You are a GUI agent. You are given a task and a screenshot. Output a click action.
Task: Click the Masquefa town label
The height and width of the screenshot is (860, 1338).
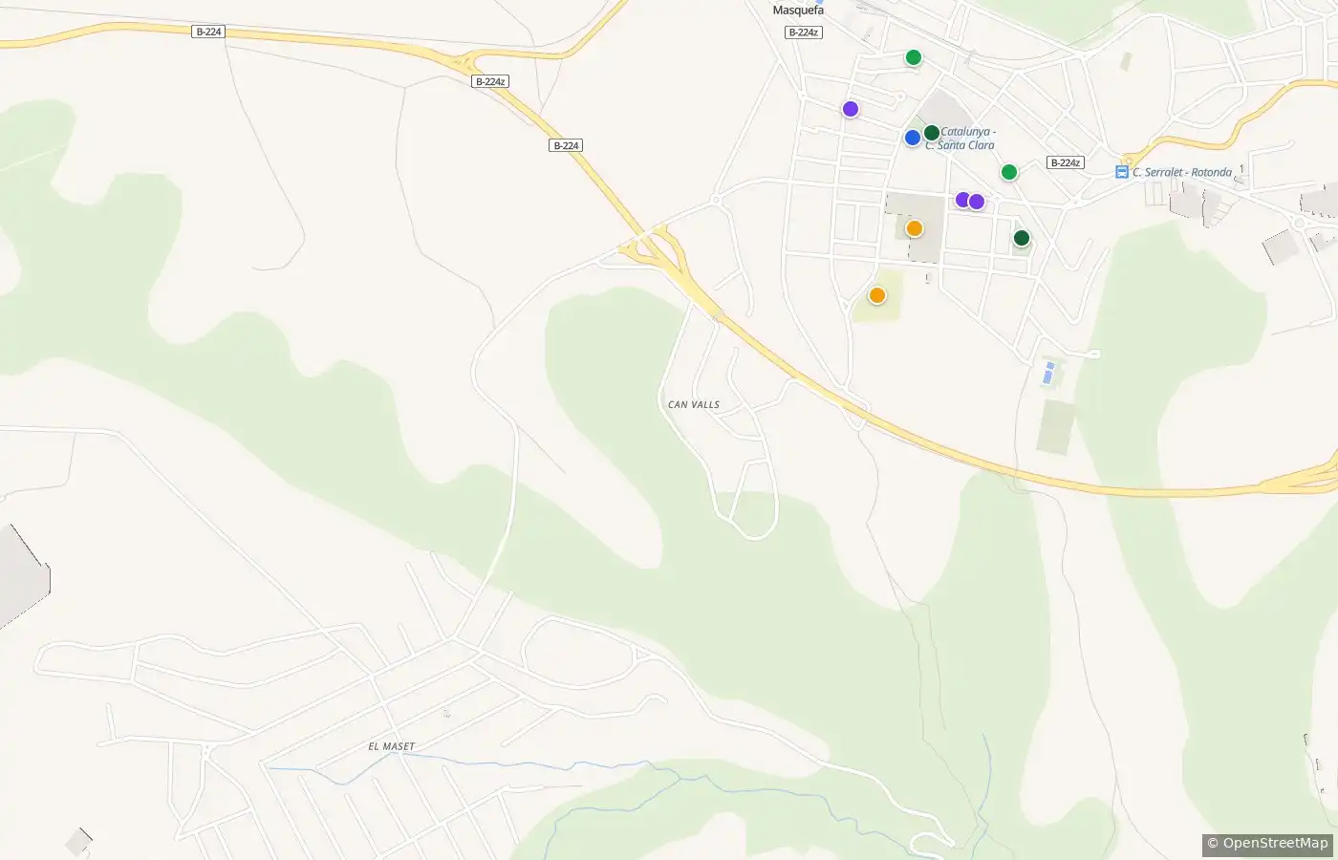(x=798, y=11)
